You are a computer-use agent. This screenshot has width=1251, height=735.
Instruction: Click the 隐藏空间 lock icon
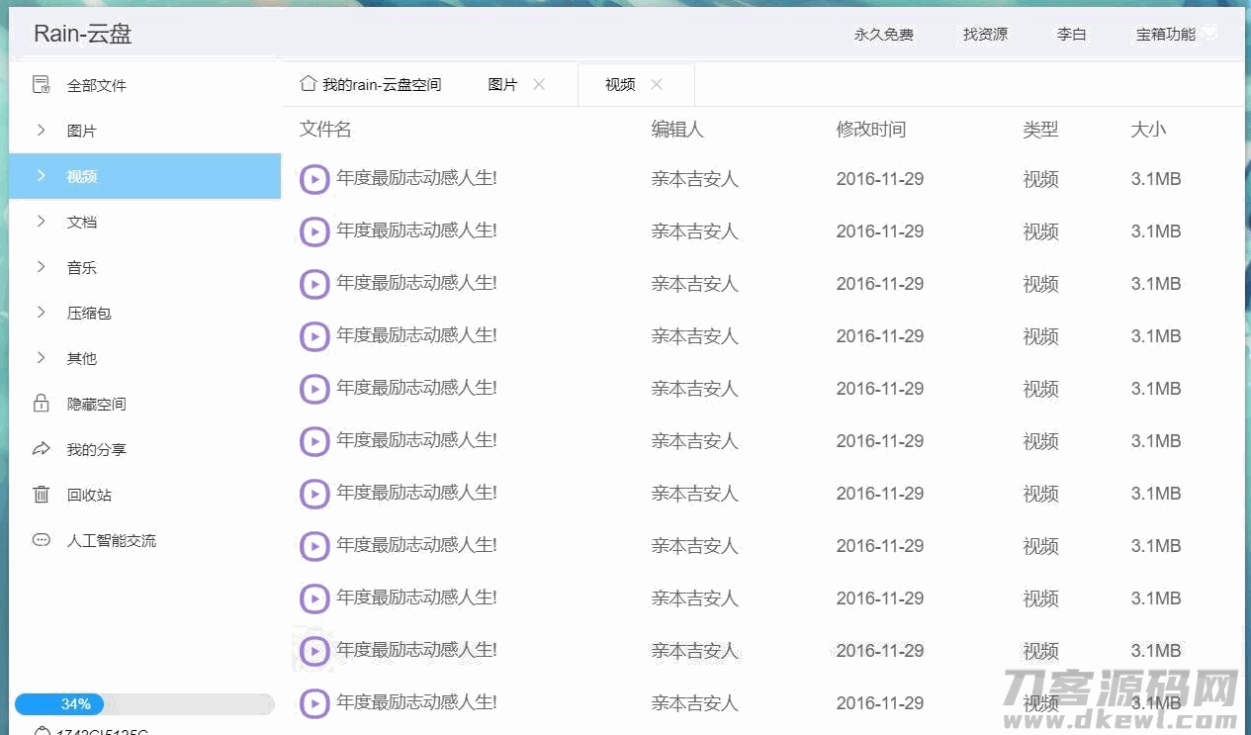(x=42, y=404)
